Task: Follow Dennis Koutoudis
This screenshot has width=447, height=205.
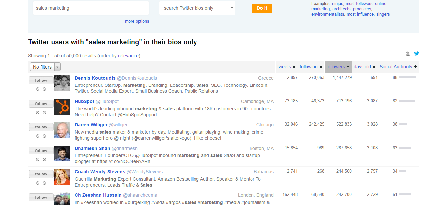Action: click(x=41, y=80)
